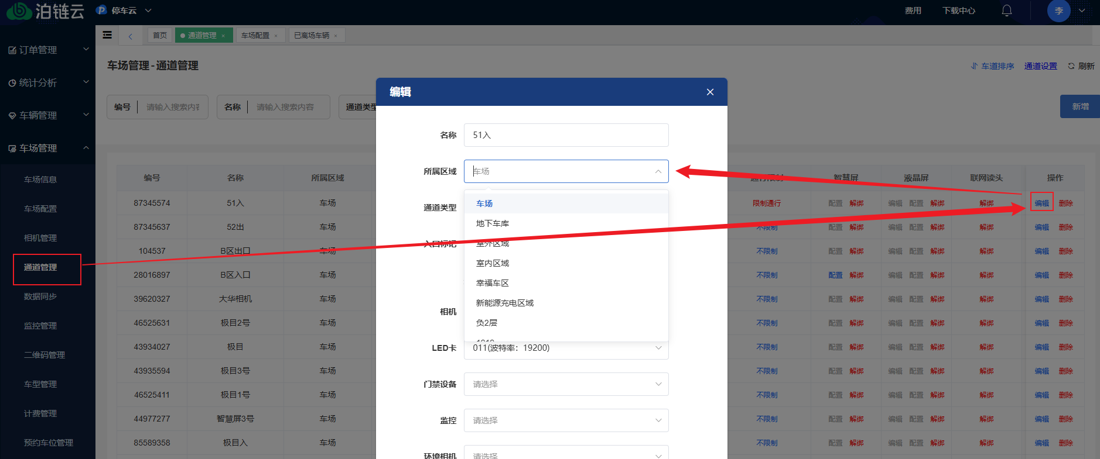Switch to 车场配置 tab
This screenshot has width=1100, height=459.
tap(255, 36)
